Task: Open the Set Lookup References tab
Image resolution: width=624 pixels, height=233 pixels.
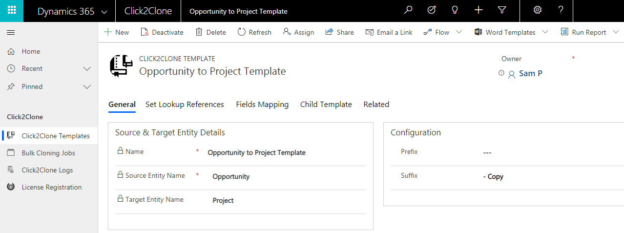Action: click(185, 105)
